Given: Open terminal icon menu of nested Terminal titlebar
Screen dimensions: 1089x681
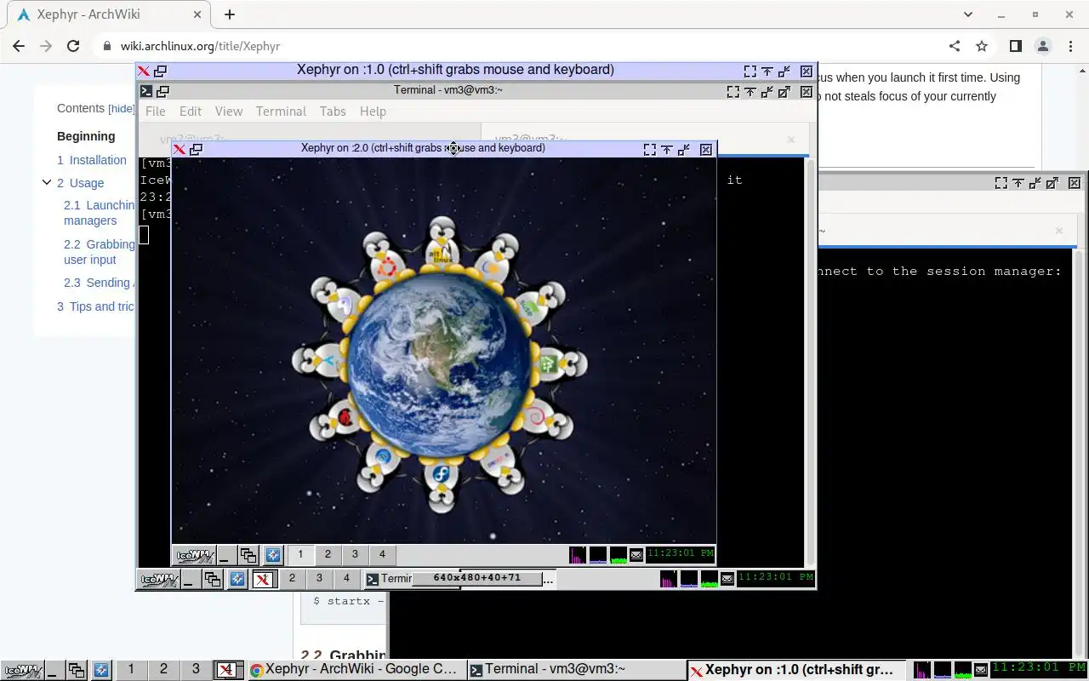Looking at the screenshot, I should click(146, 92).
